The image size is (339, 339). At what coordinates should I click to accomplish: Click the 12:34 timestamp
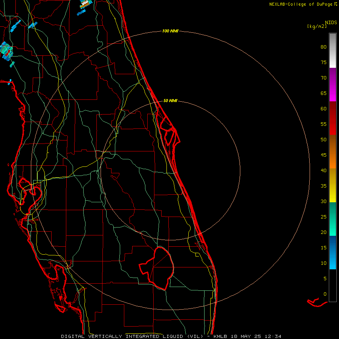click(273, 336)
